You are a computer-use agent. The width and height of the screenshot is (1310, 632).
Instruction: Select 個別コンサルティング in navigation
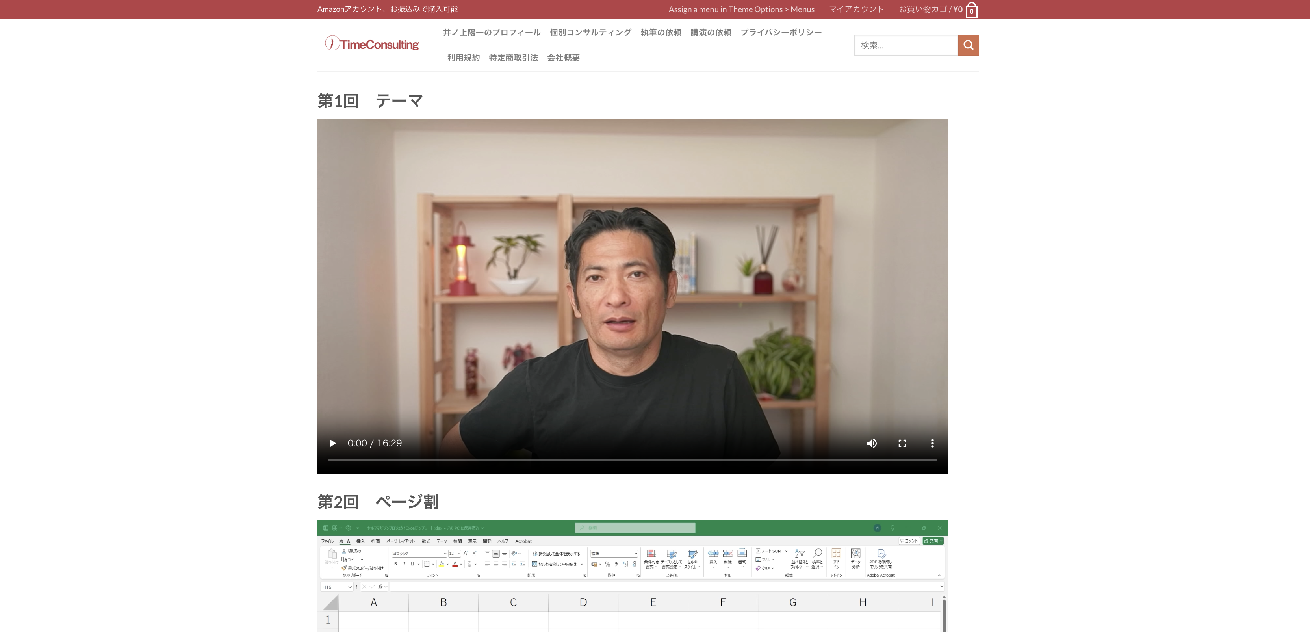(x=590, y=33)
